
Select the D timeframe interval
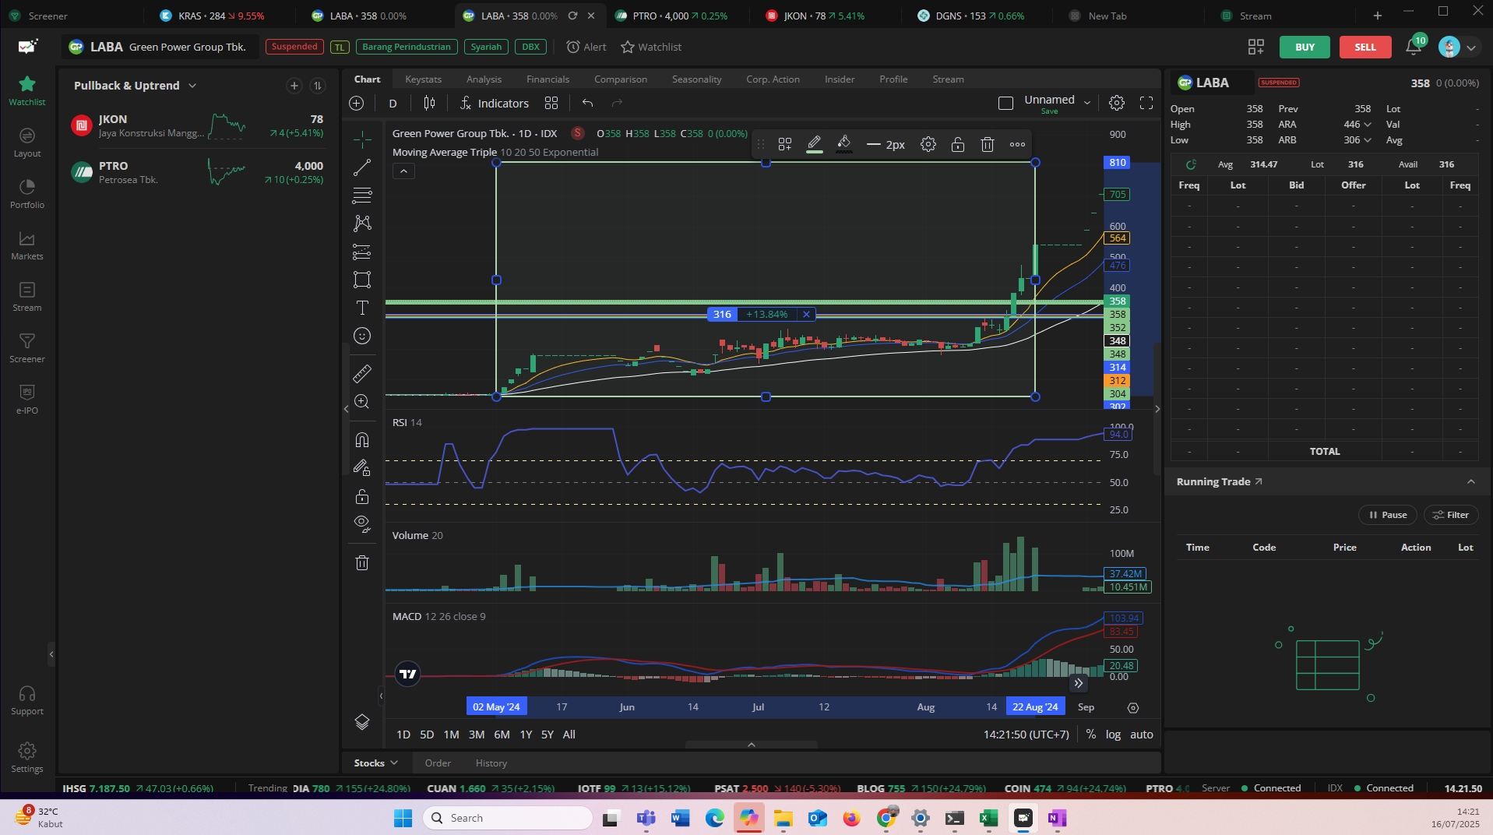(393, 103)
